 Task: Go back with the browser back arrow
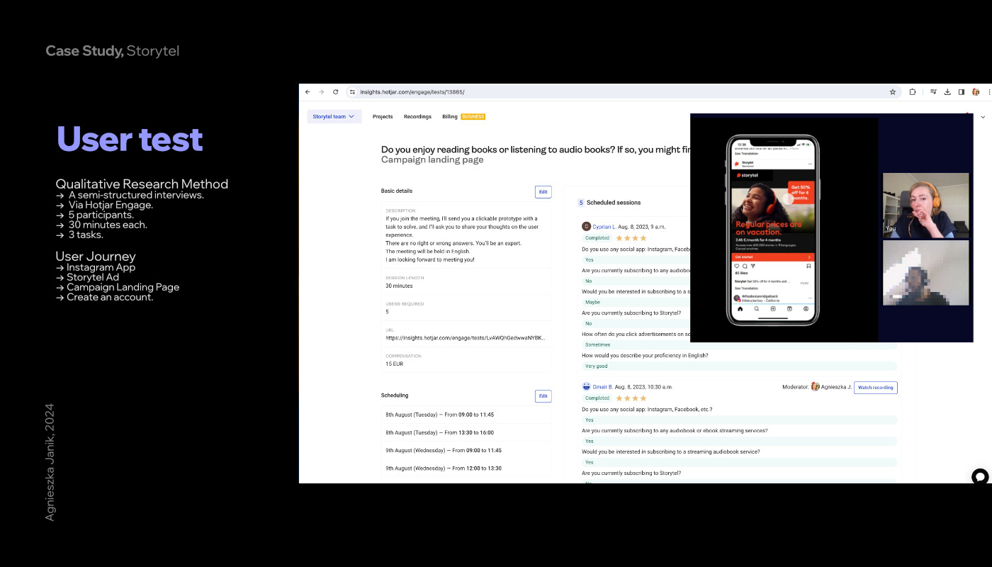tap(308, 92)
